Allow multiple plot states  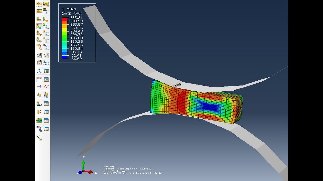coord(39,47)
